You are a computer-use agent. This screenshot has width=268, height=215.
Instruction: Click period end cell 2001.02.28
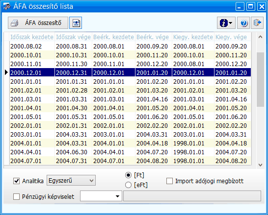tap(73, 91)
